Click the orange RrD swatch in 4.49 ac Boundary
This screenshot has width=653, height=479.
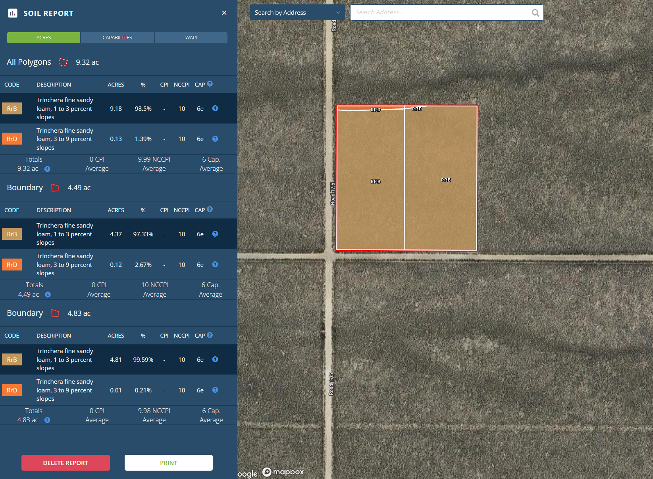click(12, 265)
